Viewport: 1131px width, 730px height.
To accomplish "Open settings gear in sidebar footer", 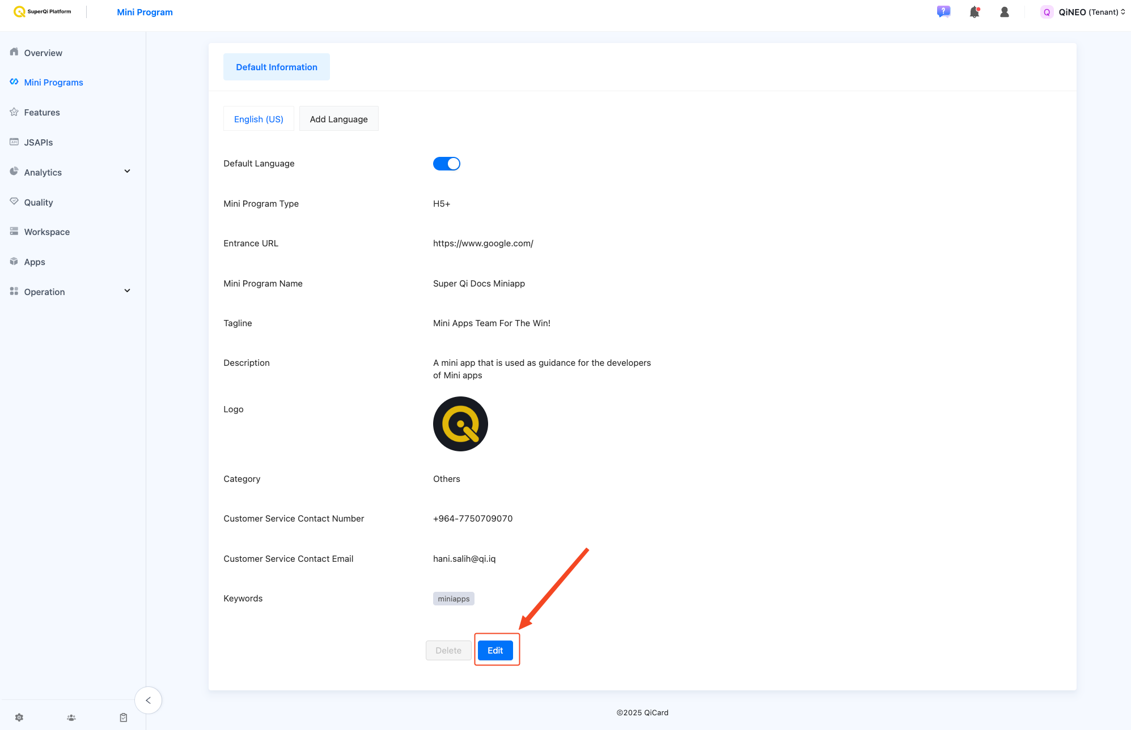I will click(19, 718).
